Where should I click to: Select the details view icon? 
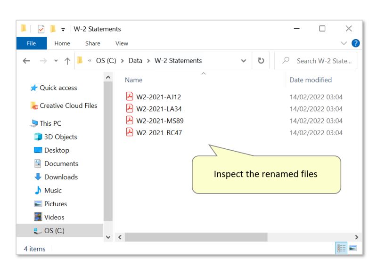point(340,247)
